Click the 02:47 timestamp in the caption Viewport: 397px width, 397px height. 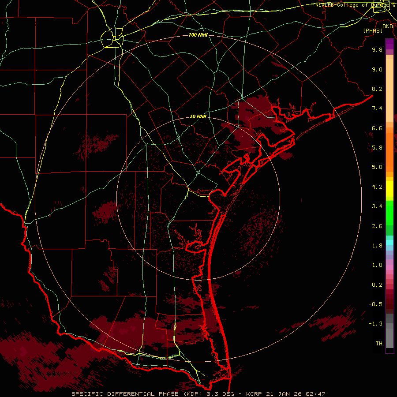click(x=315, y=394)
